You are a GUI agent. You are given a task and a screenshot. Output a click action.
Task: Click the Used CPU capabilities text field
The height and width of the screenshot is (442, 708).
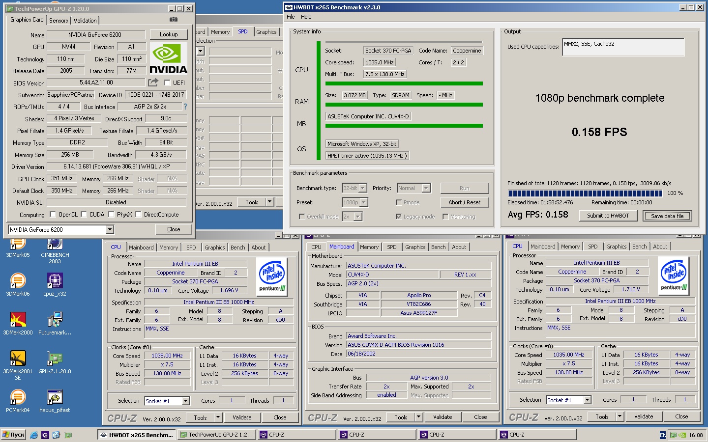click(623, 47)
